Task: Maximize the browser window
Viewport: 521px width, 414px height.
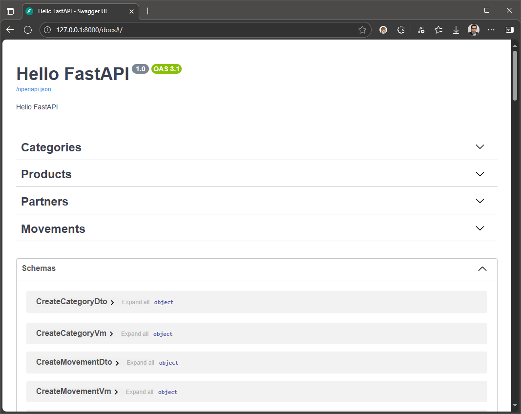Action: pos(487,10)
